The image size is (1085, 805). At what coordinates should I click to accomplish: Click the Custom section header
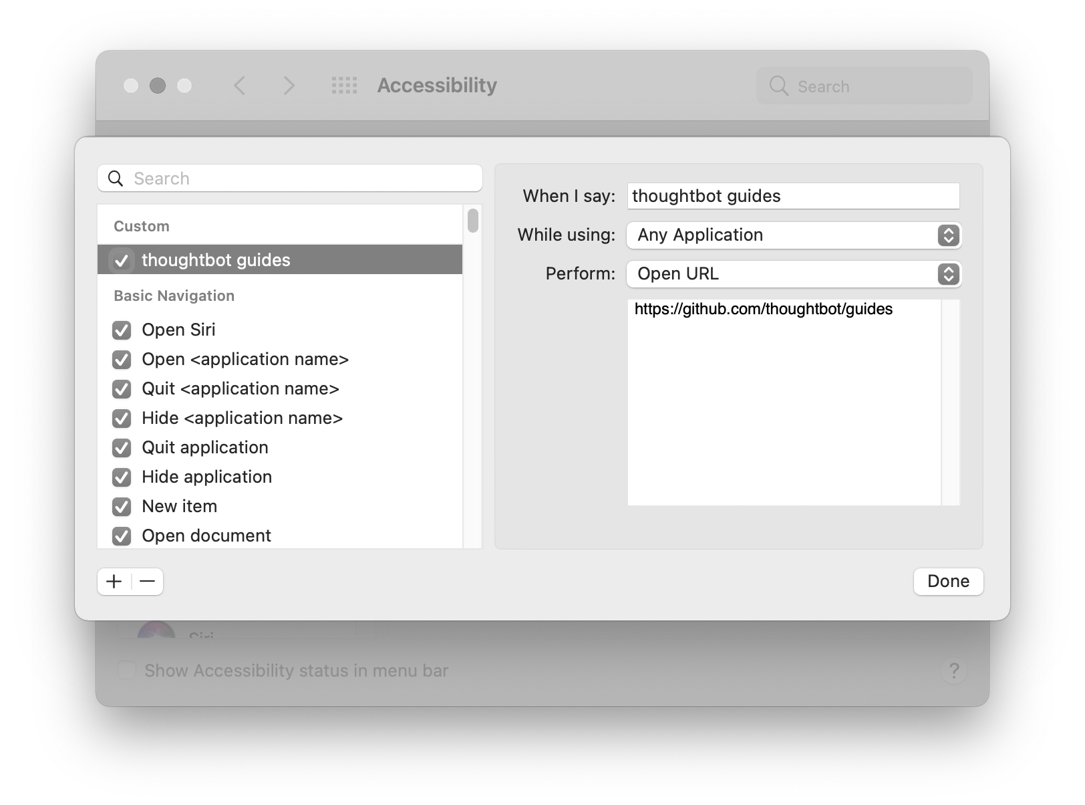tap(142, 226)
